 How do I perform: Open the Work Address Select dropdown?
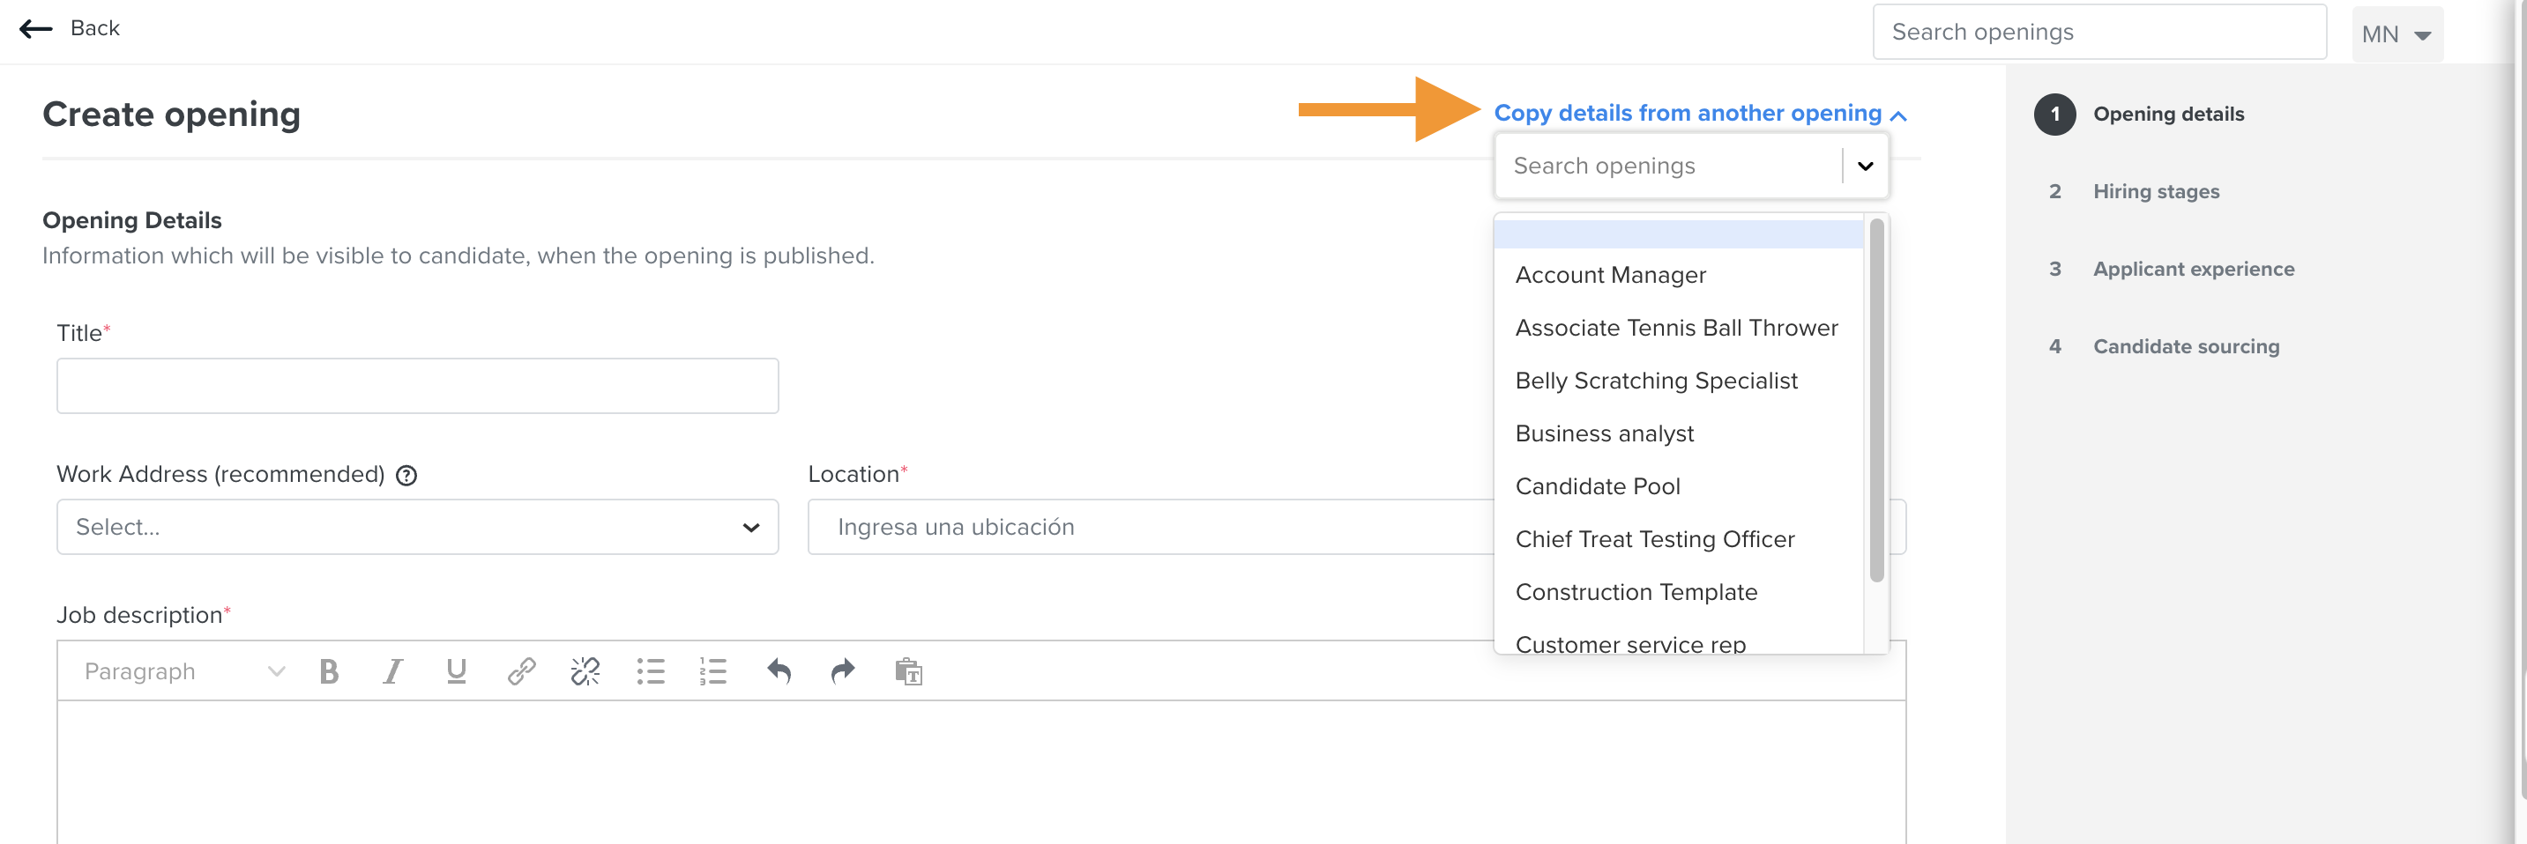point(418,528)
